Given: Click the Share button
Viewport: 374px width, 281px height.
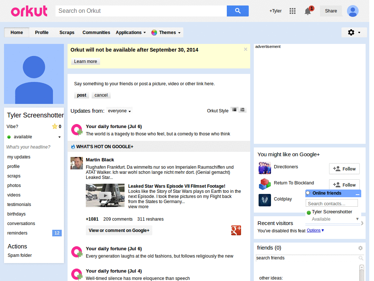Looking at the screenshot, I should click(x=331, y=11).
